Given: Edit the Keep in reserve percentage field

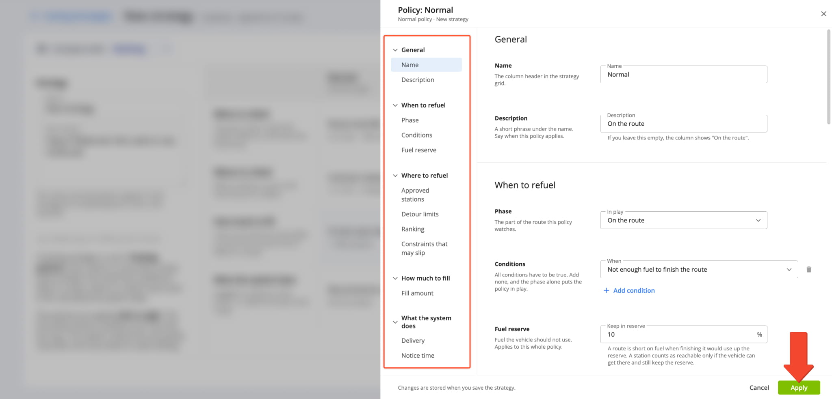Looking at the screenshot, I should coord(684,335).
